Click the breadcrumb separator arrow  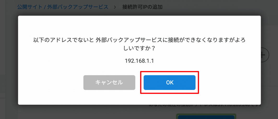115,7
